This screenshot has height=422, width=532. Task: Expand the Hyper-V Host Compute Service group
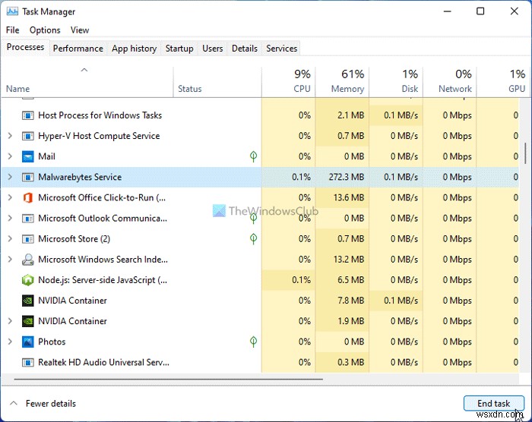click(10, 136)
